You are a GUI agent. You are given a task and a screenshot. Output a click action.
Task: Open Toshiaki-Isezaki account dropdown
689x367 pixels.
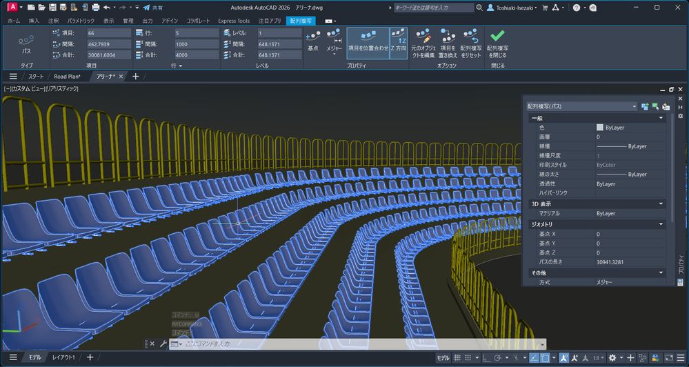[x=512, y=8]
